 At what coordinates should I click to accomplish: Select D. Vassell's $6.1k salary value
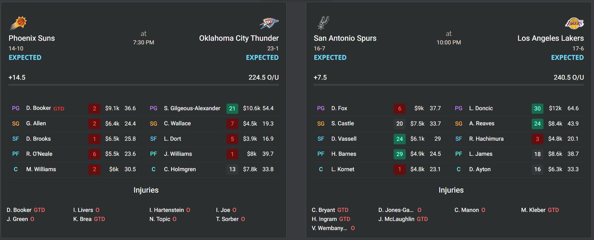(x=417, y=139)
